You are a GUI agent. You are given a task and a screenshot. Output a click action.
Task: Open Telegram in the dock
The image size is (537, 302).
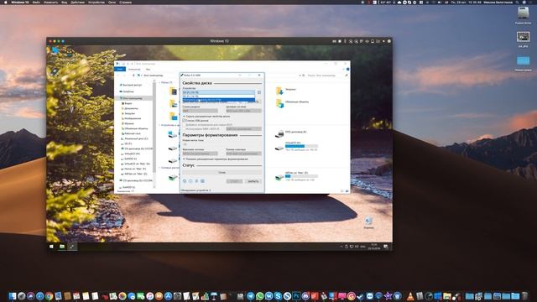251,296
